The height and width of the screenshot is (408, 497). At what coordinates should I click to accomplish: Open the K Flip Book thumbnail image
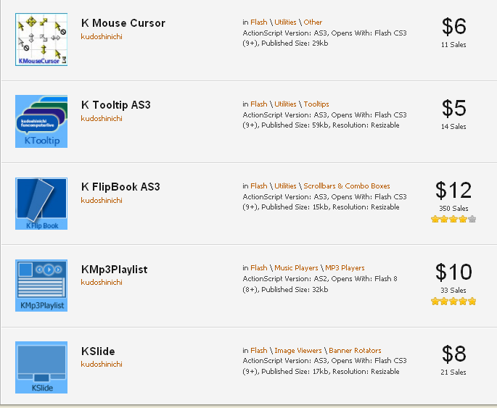coord(41,204)
